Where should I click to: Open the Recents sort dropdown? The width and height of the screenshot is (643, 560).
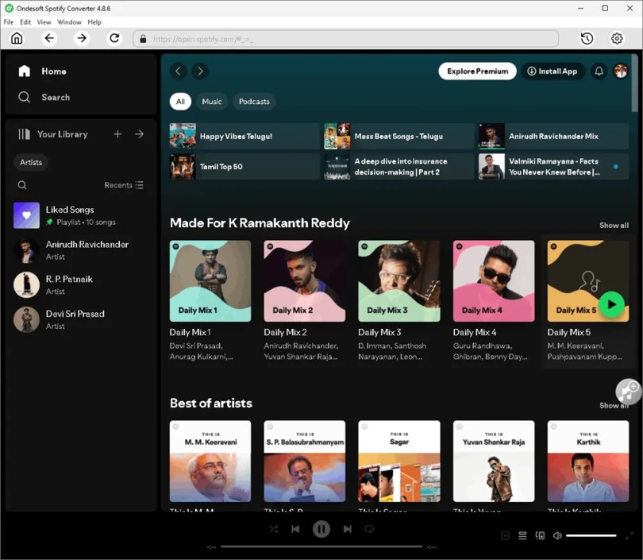click(124, 185)
